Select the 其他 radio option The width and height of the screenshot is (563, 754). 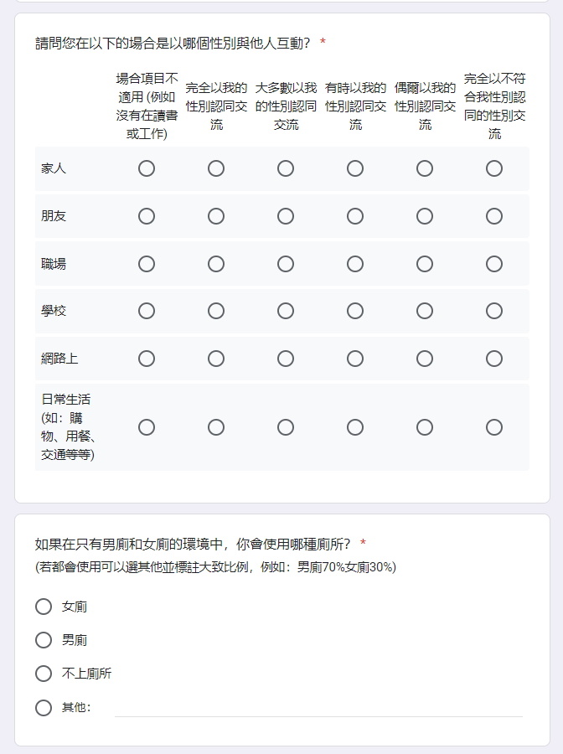(x=44, y=707)
